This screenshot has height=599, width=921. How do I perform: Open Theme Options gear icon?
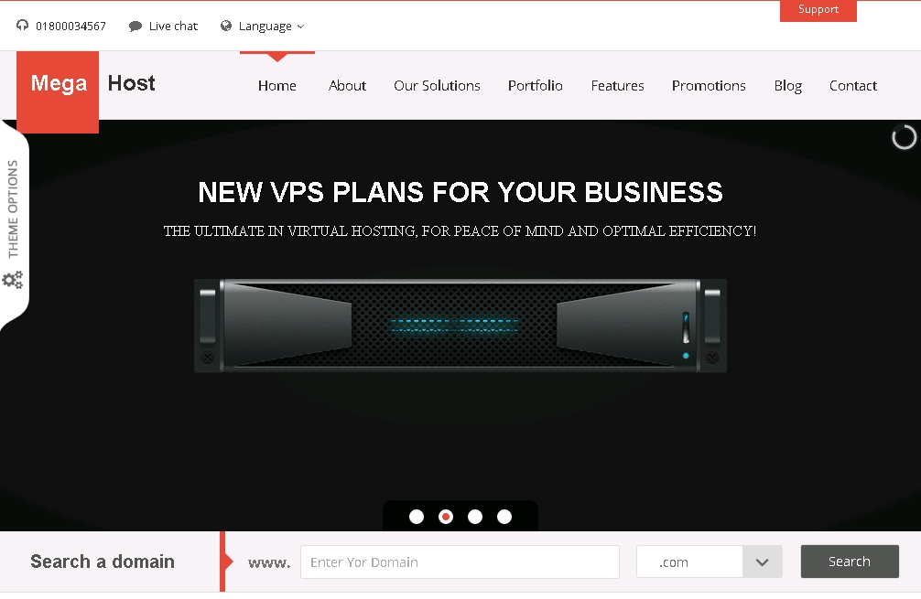coord(13,280)
